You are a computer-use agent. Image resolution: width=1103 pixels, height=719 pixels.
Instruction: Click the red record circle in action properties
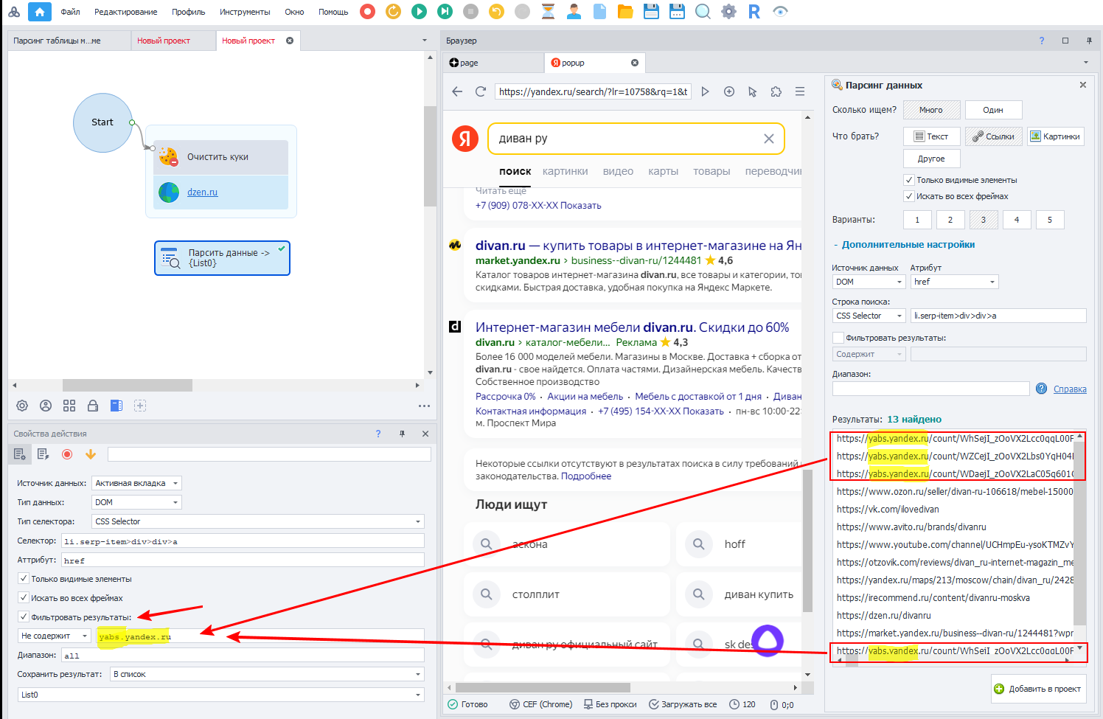tap(67, 454)
